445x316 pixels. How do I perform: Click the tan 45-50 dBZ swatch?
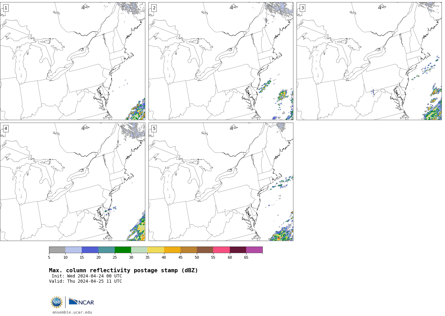188,250
